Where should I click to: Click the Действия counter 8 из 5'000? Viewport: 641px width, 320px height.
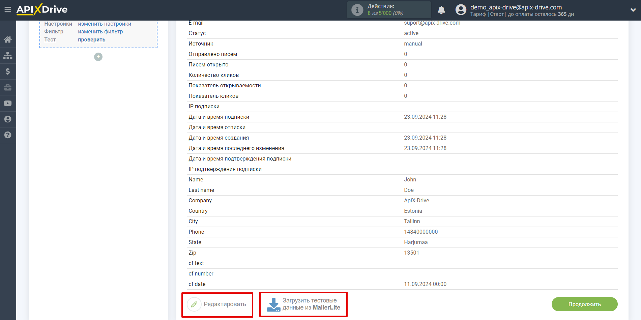click(x=385, y=13)
